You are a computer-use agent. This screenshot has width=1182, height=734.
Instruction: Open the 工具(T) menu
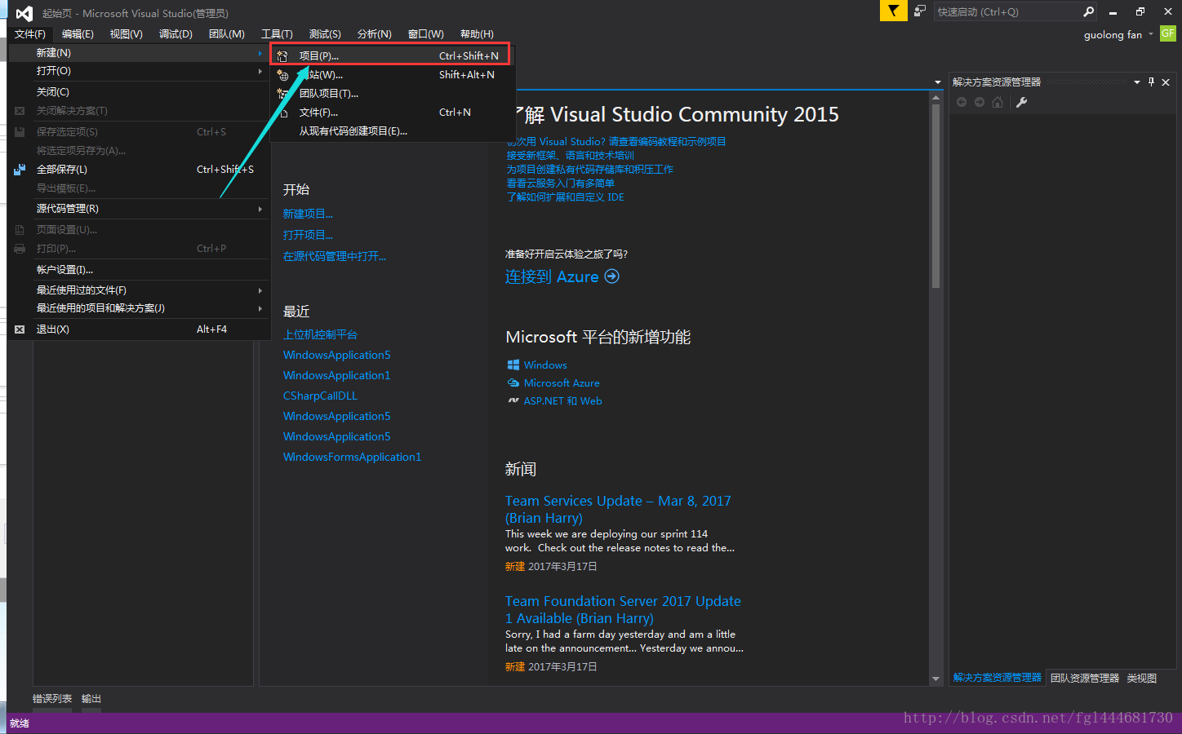pyautogui.click(x=277, y=34)
